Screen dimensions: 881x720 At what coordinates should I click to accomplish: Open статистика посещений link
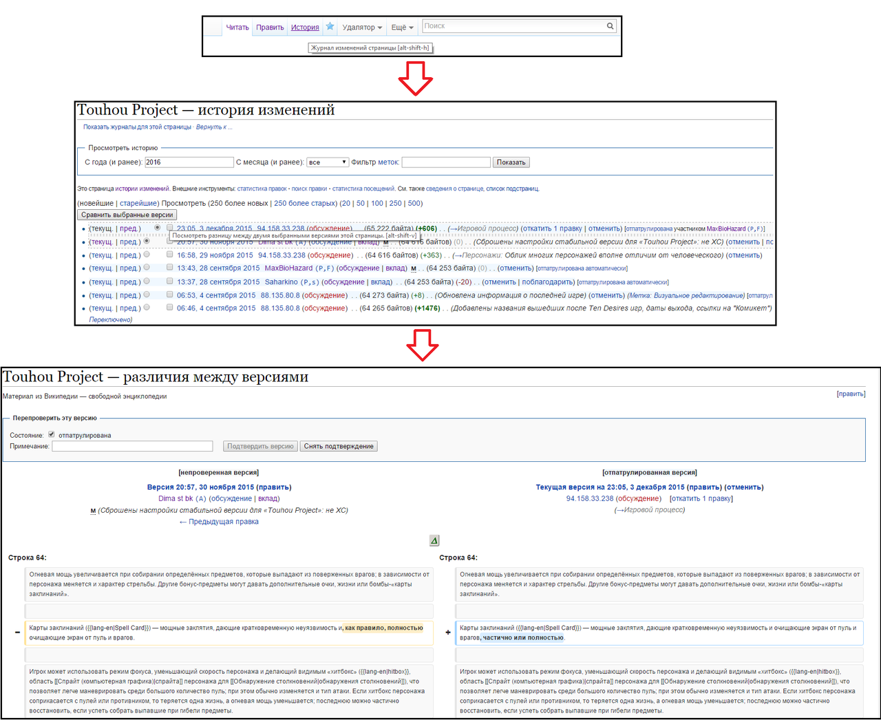[363, 189]
